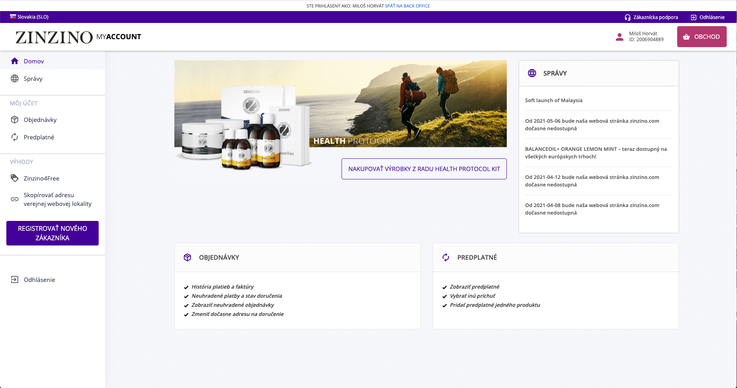Screen dimensions: 737x388
Task: Click the Miloš Horvát account name
Action: 643,34
